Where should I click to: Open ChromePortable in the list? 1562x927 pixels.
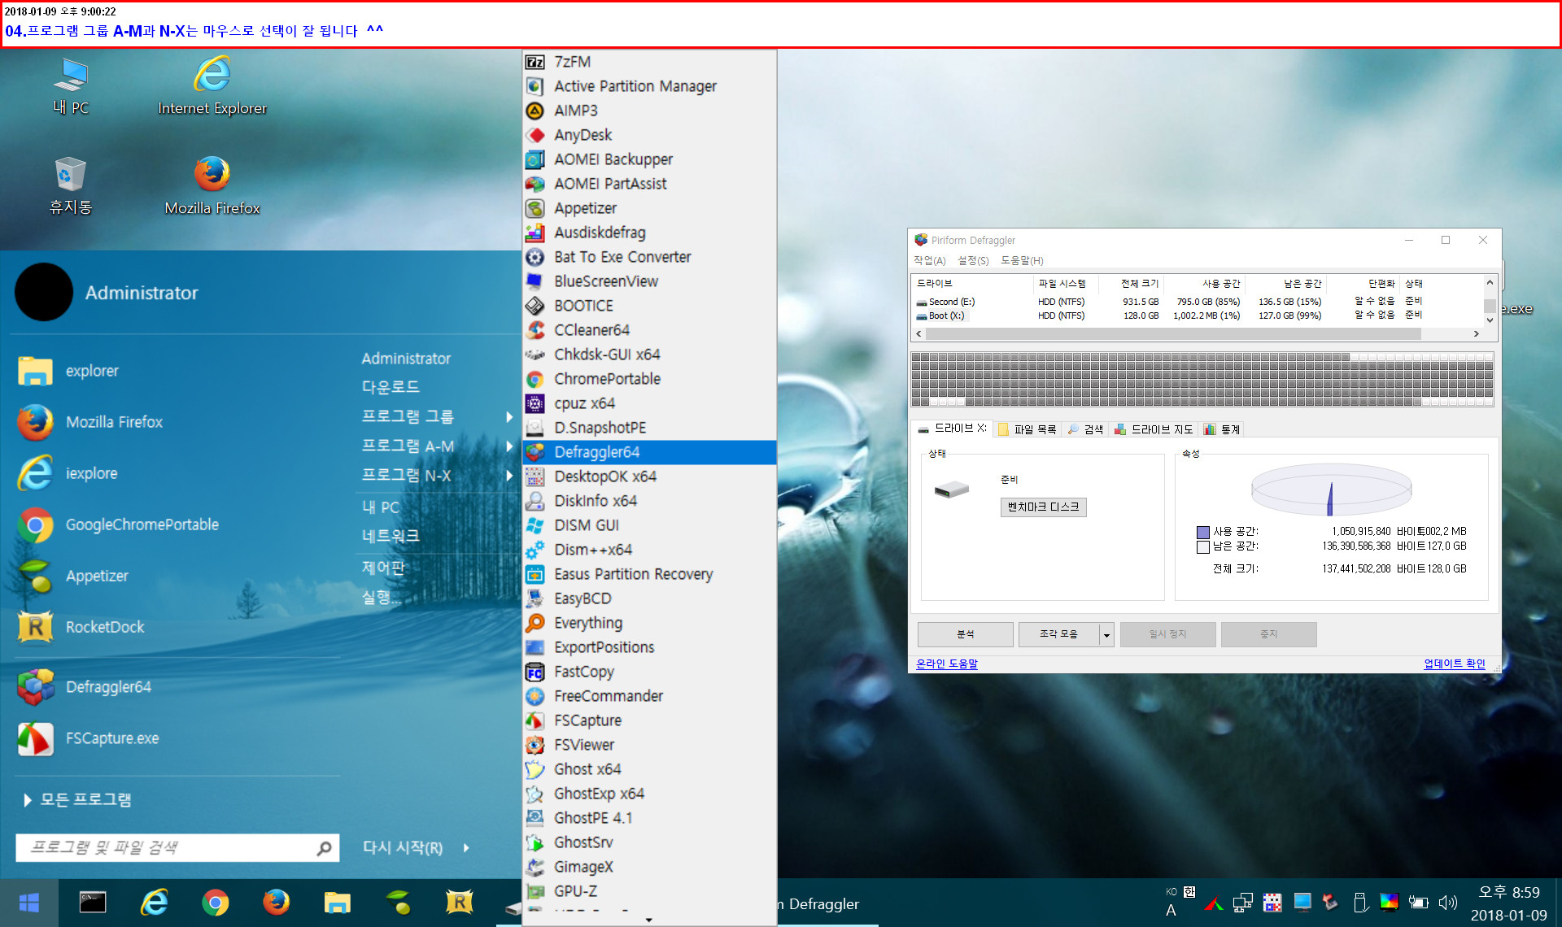[648, 379]
